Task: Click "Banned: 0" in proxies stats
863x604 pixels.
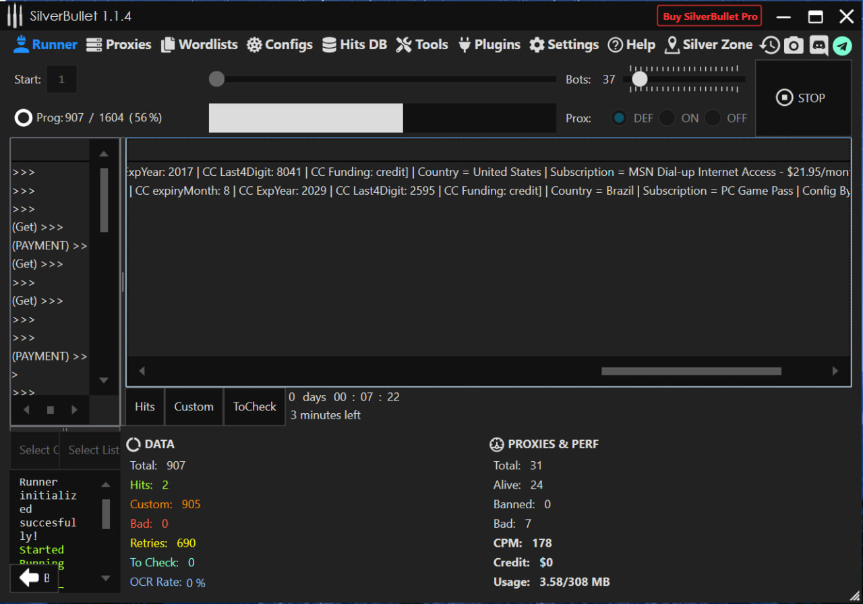Action: click(523, 504)
